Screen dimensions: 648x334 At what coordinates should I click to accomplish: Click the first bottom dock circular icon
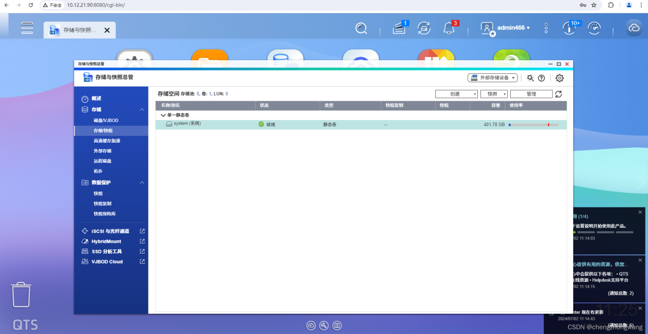pos(311,325)
